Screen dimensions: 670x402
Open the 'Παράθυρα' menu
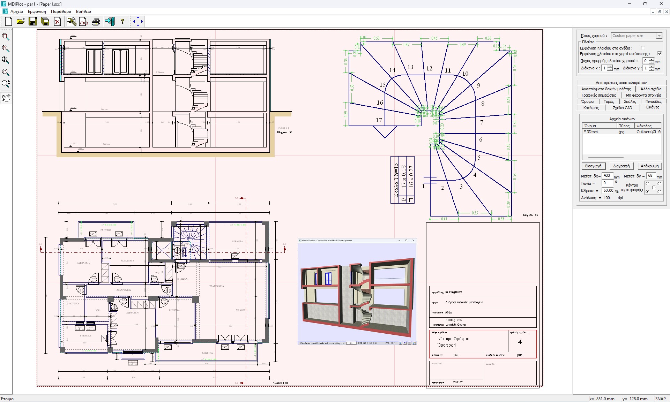(61, 12)
